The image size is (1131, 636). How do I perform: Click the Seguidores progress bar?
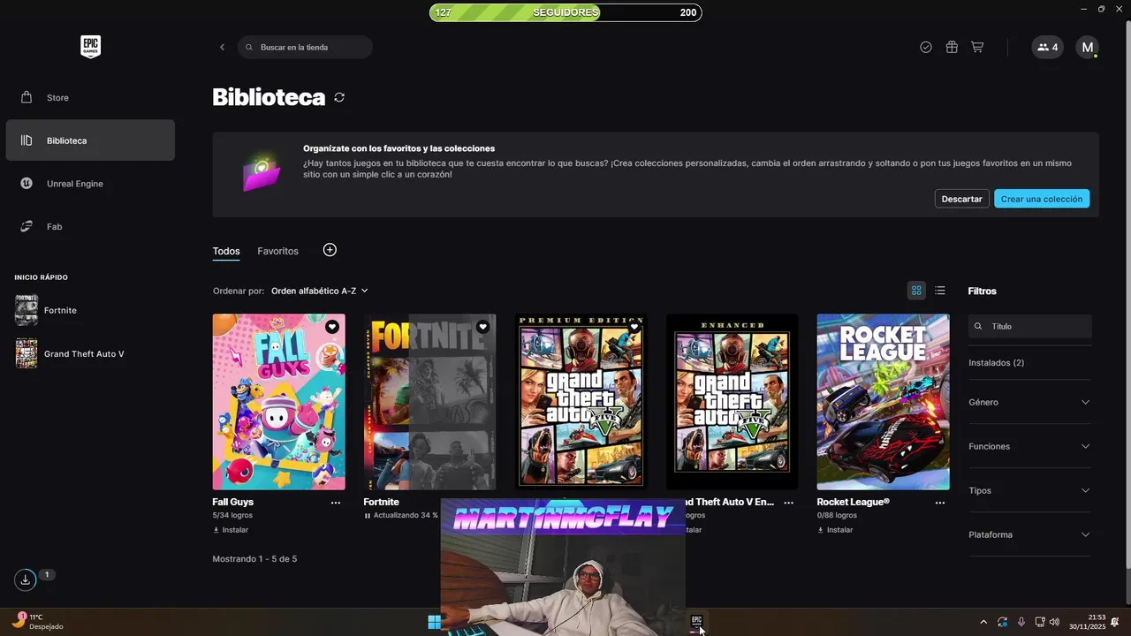tap(565, 12)
